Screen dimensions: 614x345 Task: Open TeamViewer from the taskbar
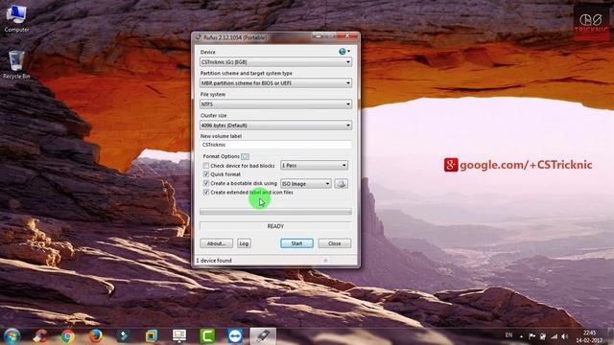pyautogui.click(x=235, y=336)
